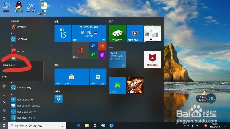Expand the folder chevron in app list
Image resolution: width=230 pixels, height=129 pixels.
[x=50, y=57]
